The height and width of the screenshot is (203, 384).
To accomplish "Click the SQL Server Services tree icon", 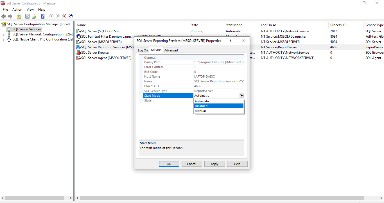I will click(9, 29).
